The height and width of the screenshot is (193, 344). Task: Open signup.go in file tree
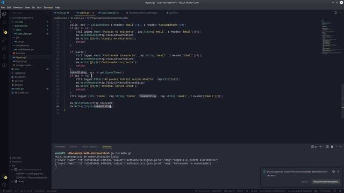pos(21,61)
